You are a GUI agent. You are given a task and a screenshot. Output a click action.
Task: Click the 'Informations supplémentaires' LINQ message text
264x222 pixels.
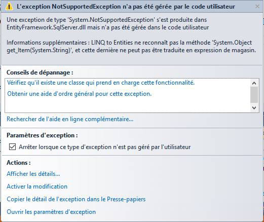(131, 46)
